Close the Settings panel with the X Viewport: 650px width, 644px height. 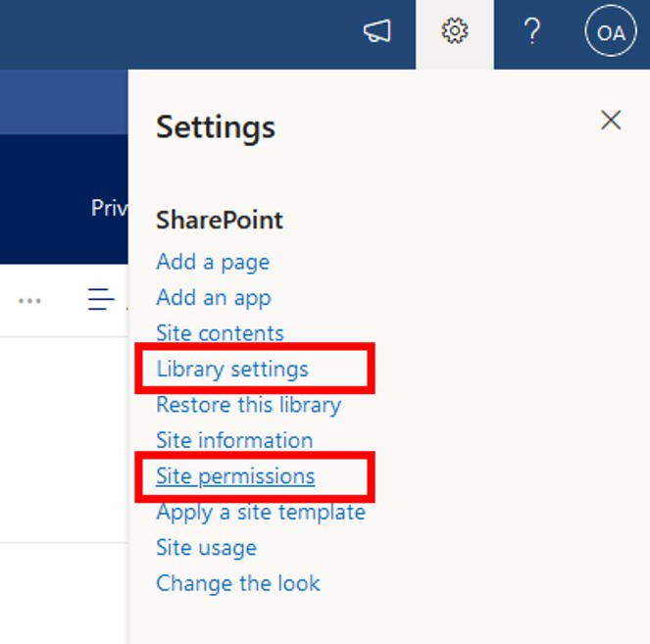[x=611, y=121]
